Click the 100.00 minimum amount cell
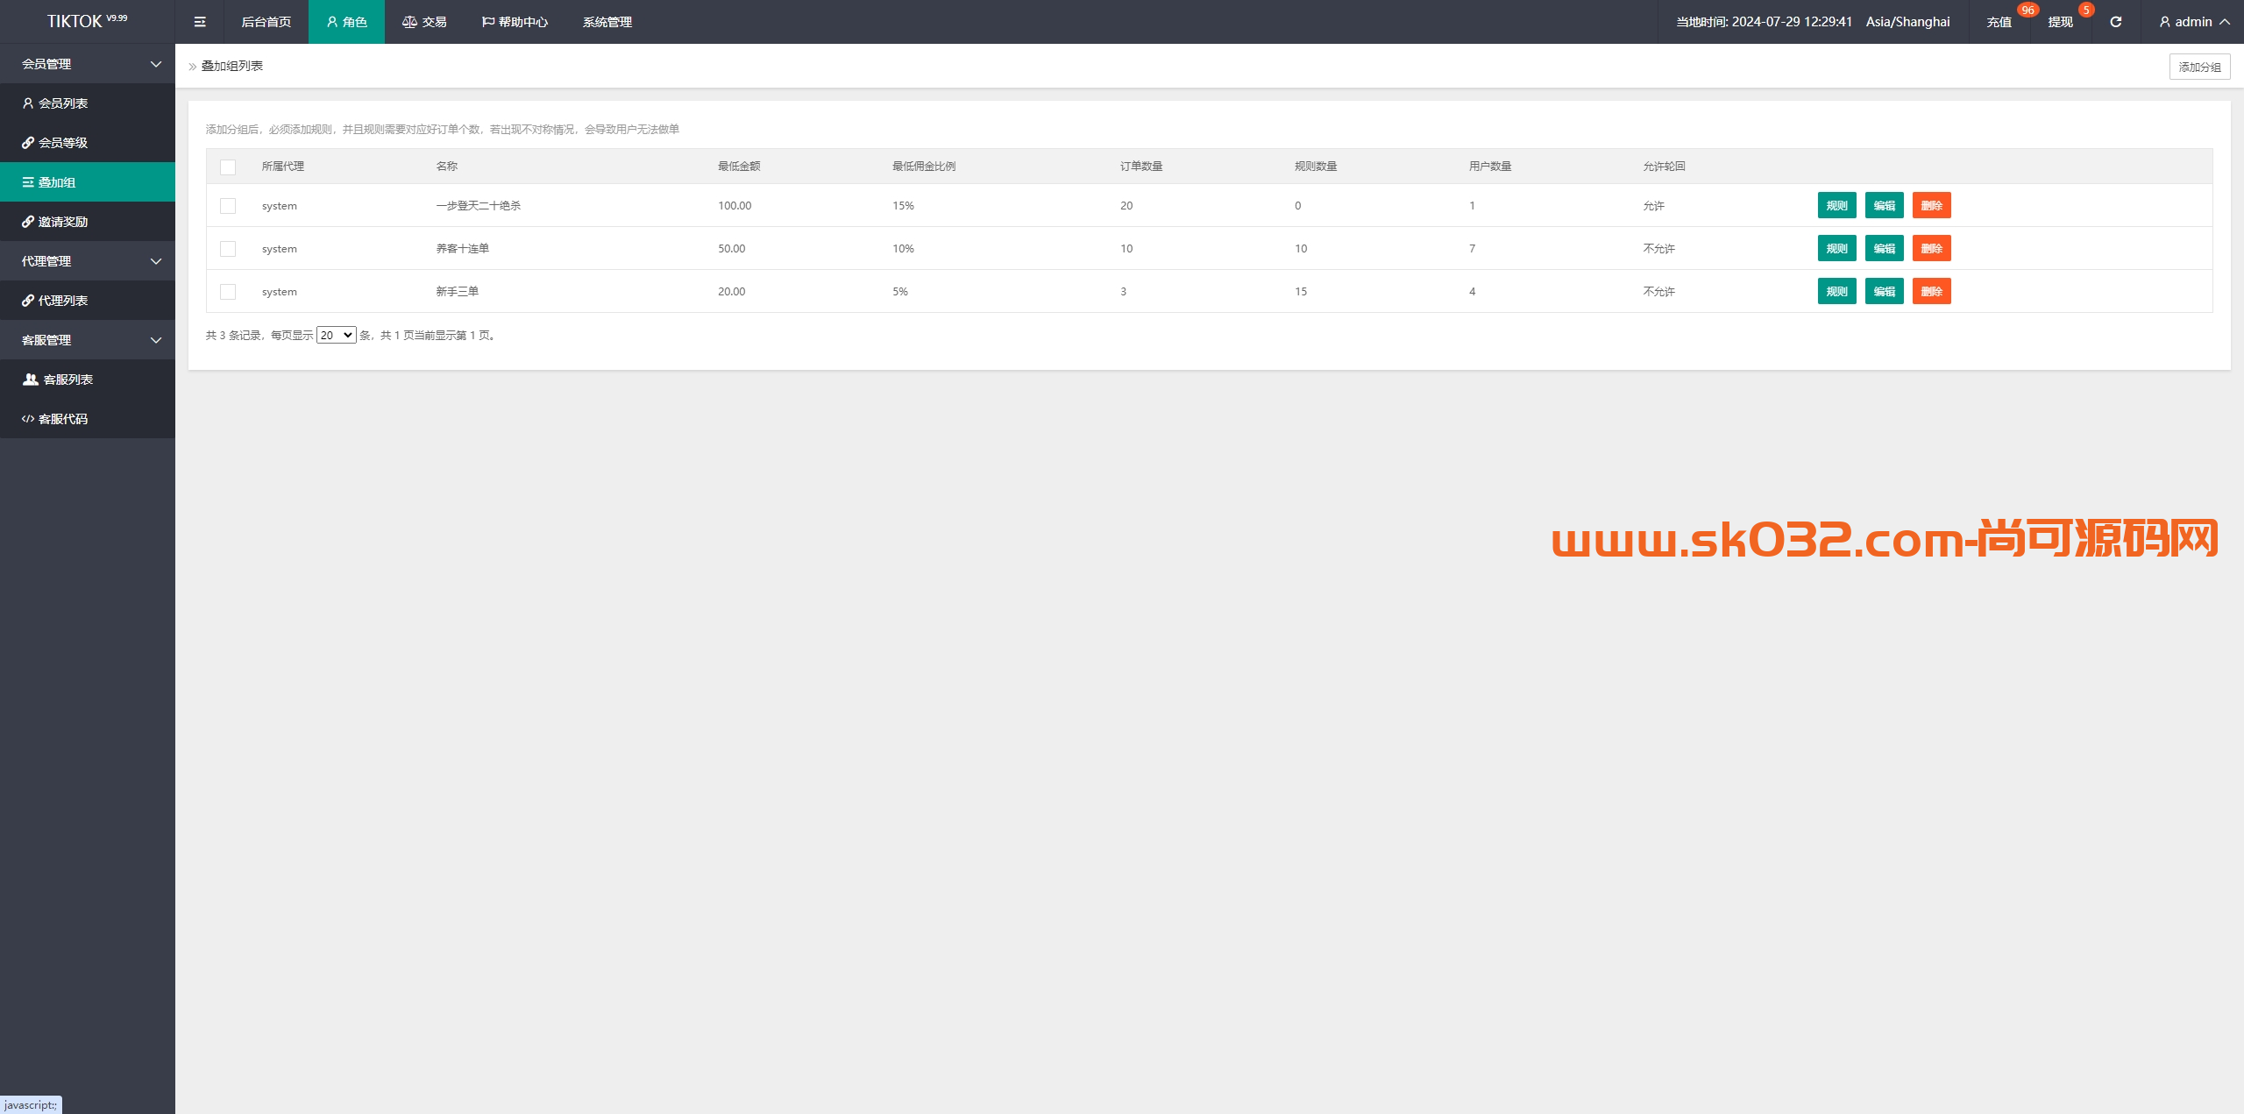This screenshot has width=2244, height=1114. click(735, 206)
